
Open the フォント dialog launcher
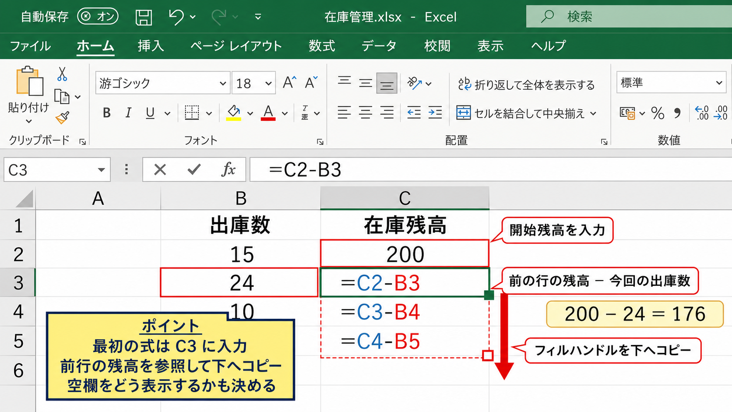pyautogui.click(x=320, y=141)
